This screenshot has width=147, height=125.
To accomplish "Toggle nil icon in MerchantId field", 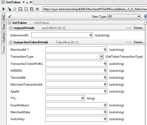I will pyautogui.click(x=105, y=49).
